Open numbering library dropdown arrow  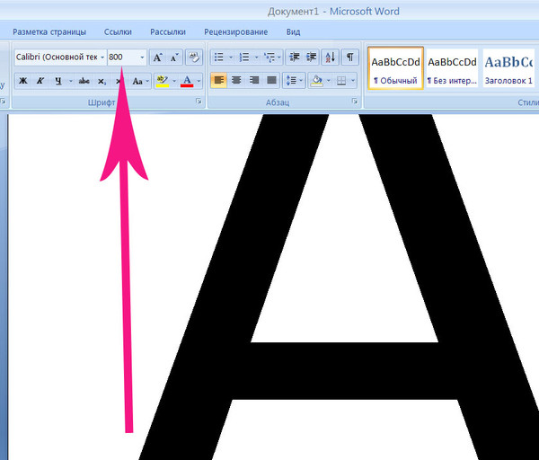coord(256,57)
